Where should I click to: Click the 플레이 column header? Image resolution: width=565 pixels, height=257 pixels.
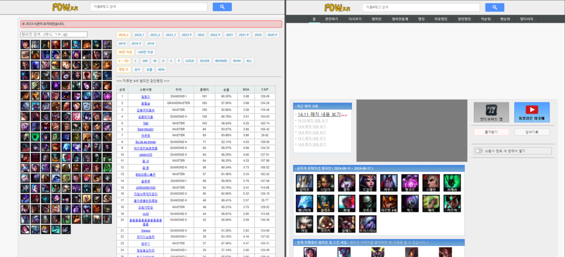pyautogui.click(x=204, y=90)
